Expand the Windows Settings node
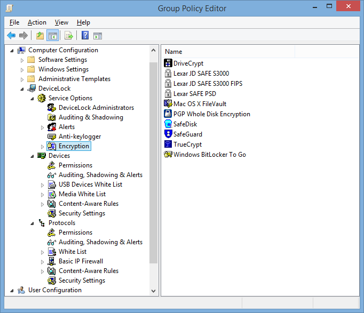Image resolution: width=364 pixels, height=313 pixels. (x=22, y=70)
